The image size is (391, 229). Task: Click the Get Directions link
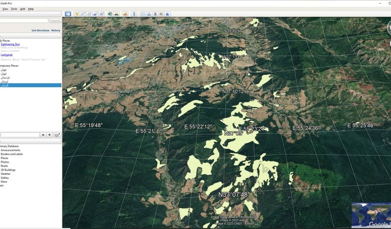tap(40, 30)
